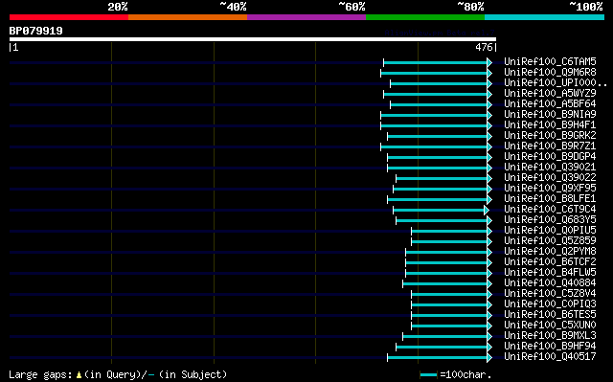Click the 476 end position label
The height and width of the screenshot is (382, 613).
[x=484, y=47]
